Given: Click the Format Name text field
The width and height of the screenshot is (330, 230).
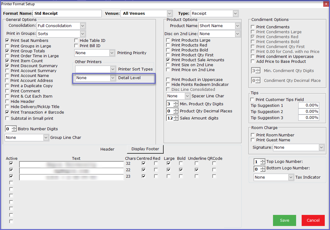Looking at the screenshot, I should point(67,14).
